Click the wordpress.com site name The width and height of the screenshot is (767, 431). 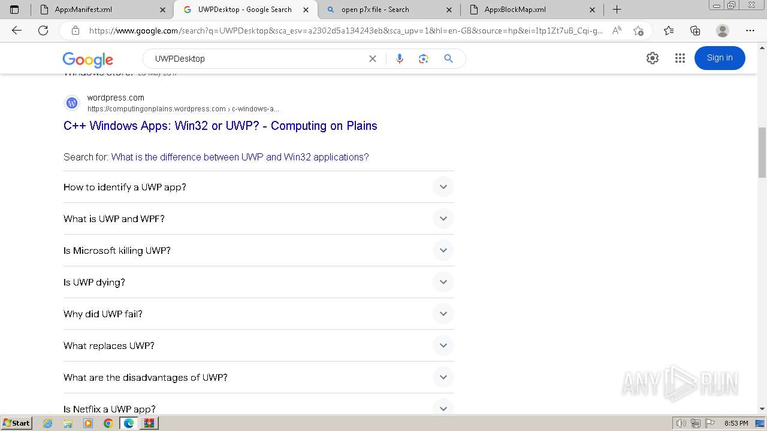click(x=116, y=98)
